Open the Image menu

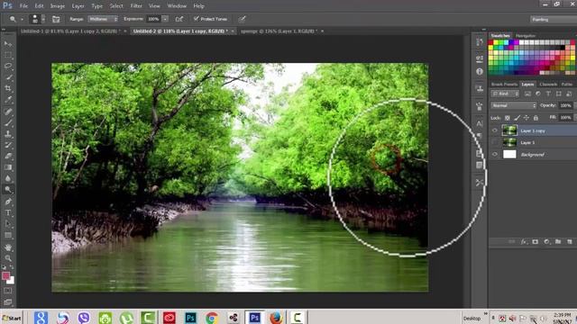pyautogui.click(x=58, y=6)
